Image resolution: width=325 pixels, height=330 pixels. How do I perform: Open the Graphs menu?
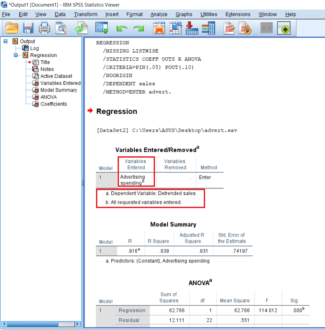tap(184, 14)
